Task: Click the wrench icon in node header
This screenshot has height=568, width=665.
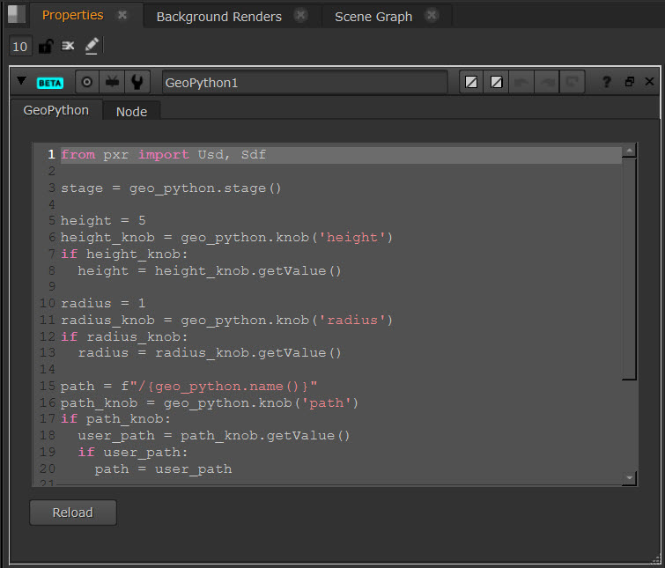Action: click(x=137, y=82)
